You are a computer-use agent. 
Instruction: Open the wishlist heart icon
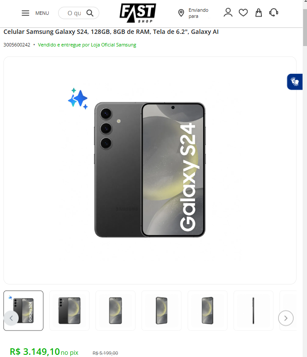tap(243, 13)
